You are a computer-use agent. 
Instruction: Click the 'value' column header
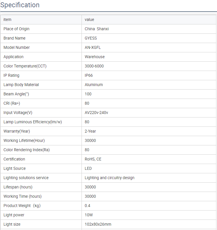[x=89, y=19]
